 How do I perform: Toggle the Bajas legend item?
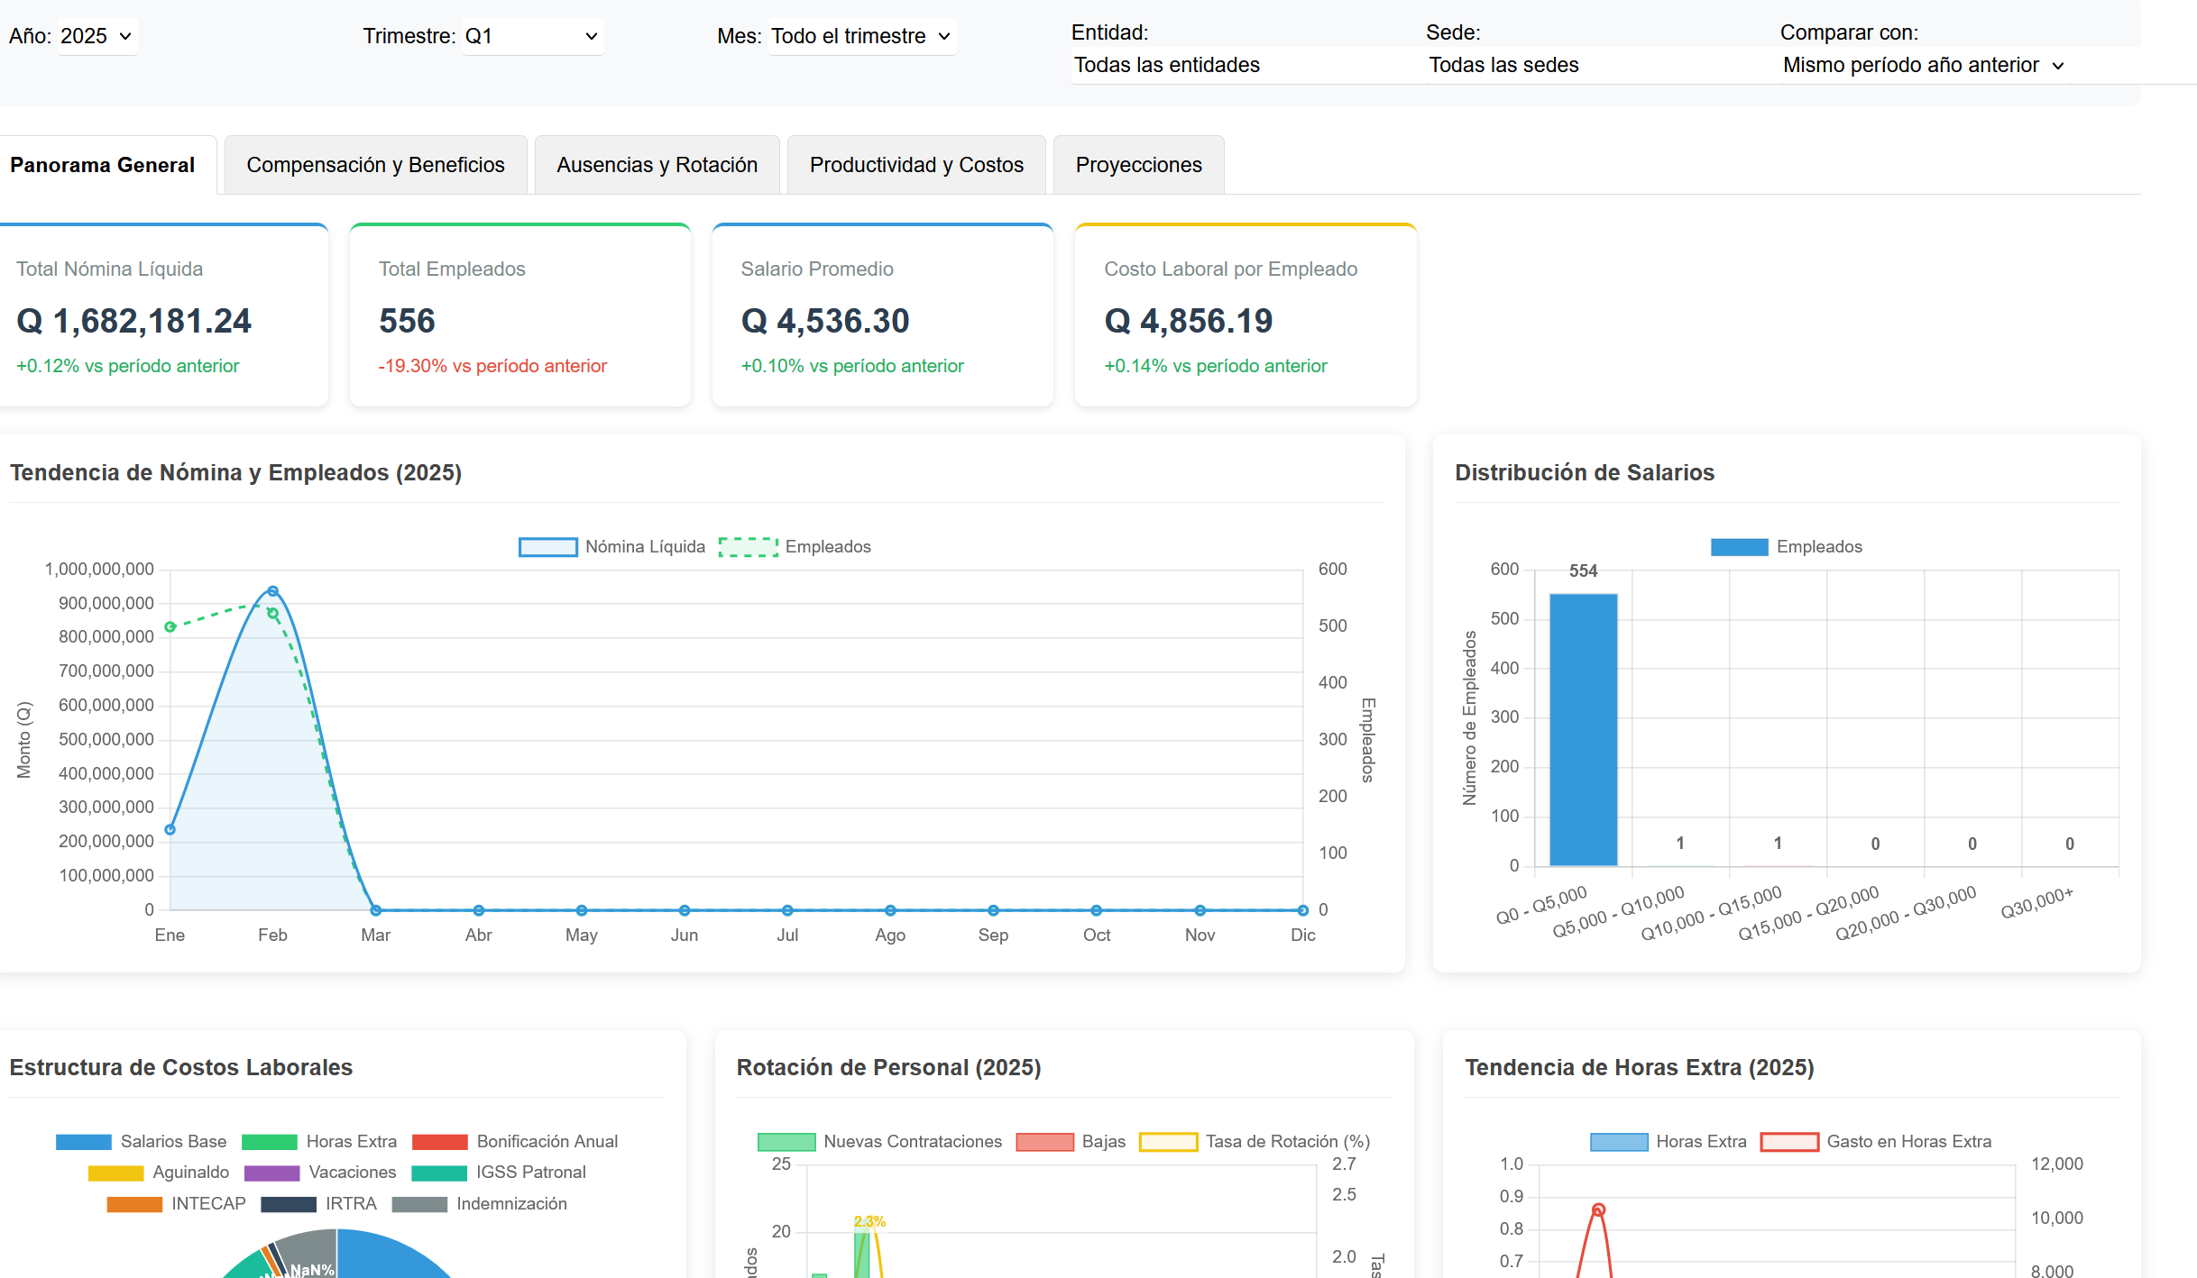pyautogui.click(x=1071, y=1142)
